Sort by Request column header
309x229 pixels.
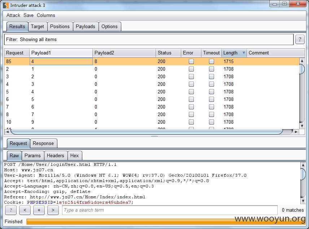(17, 53)
